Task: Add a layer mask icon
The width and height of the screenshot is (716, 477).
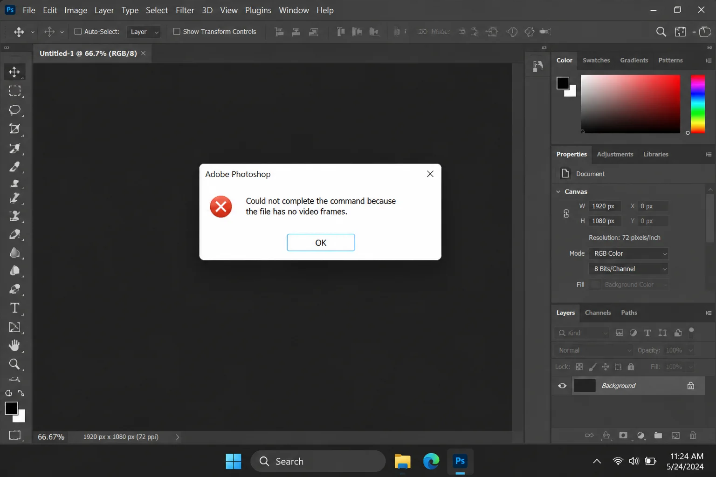Action: tap(623, 436)
